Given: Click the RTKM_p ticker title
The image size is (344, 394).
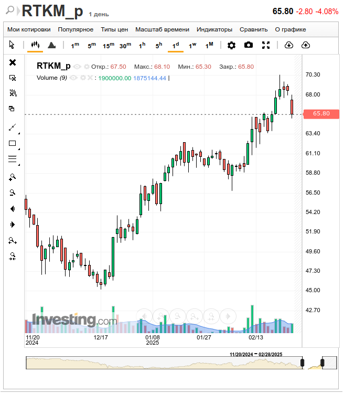Looking at the screenshot, I should (x=52, y=11).
